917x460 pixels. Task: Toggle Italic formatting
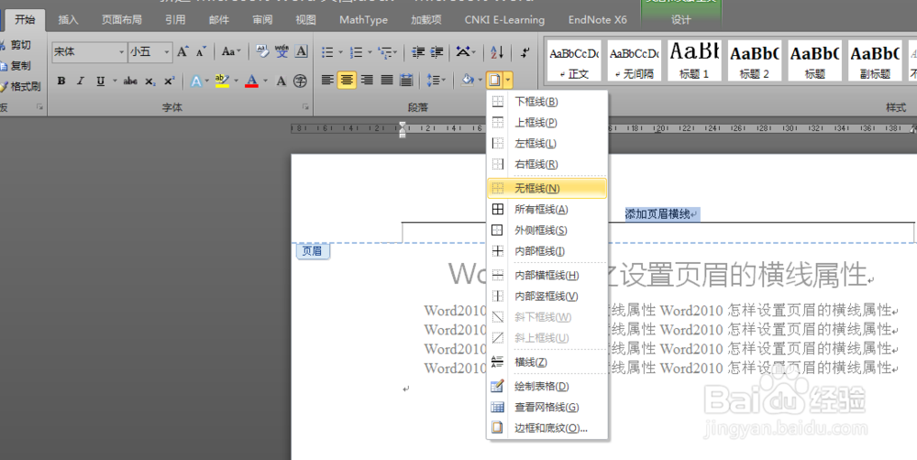click(81, 81)
